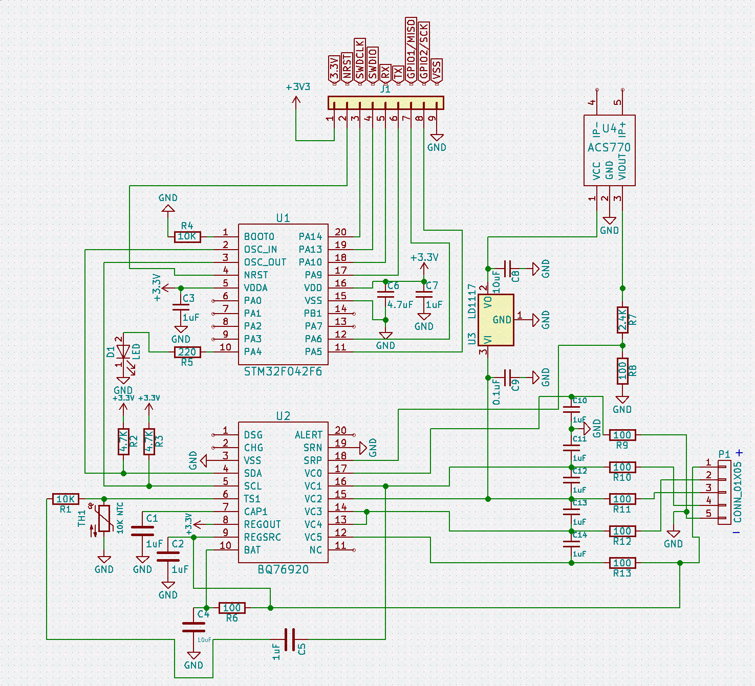Click the NRST net label flag
The image size is (755, 686).
[347, 68]
